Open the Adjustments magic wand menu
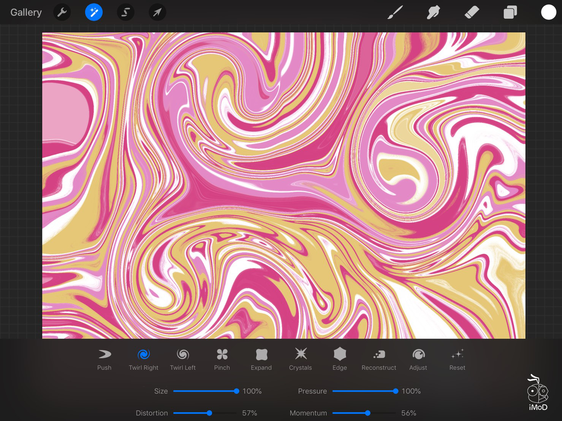The height and width of the screenshot is (421, 562). (93, 13)
